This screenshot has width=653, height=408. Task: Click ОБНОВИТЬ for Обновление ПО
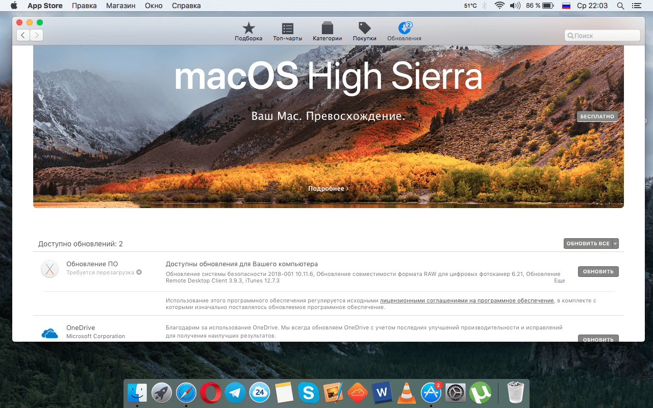point(598,271)
